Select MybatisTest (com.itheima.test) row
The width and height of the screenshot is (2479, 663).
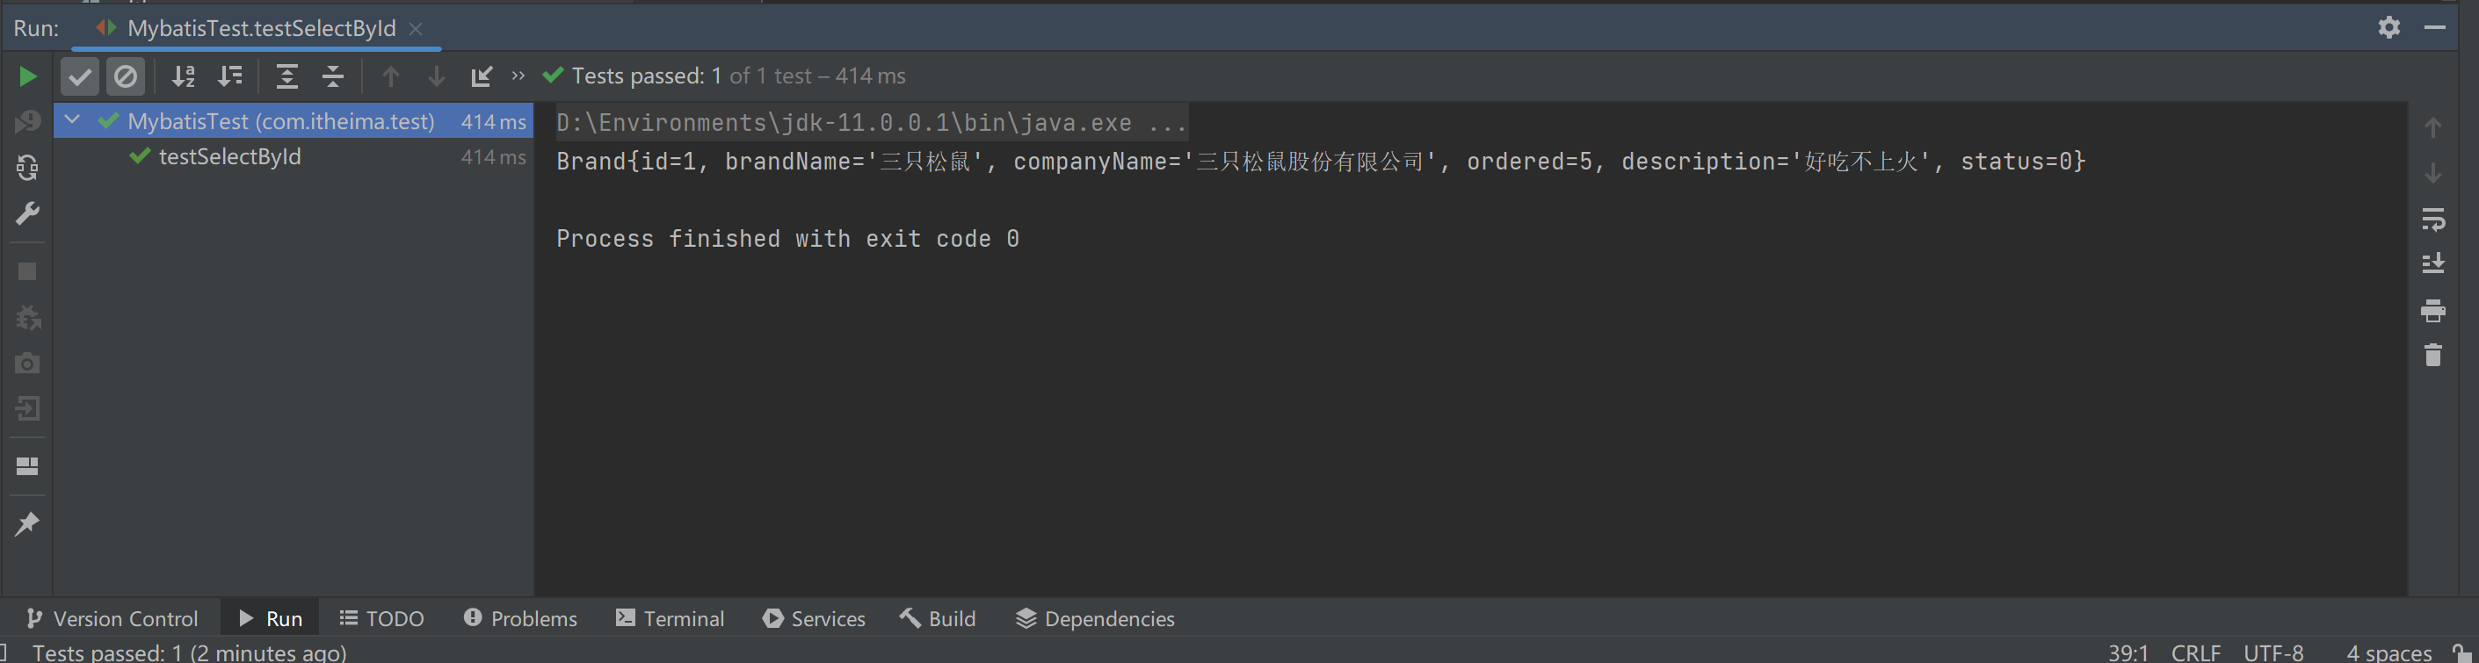coord(294,121)
